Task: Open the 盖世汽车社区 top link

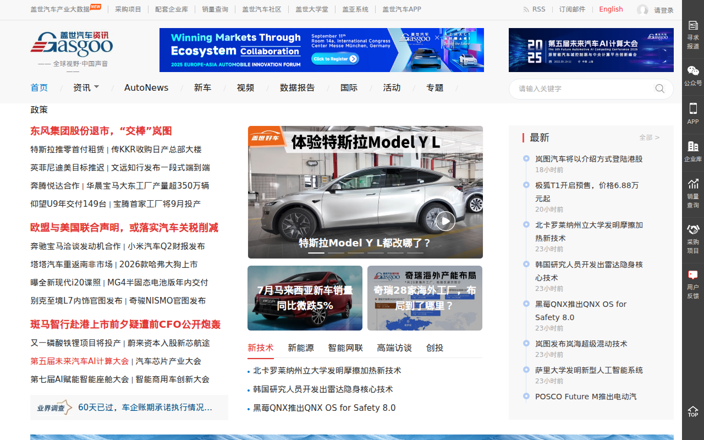Action: (262, 9)
